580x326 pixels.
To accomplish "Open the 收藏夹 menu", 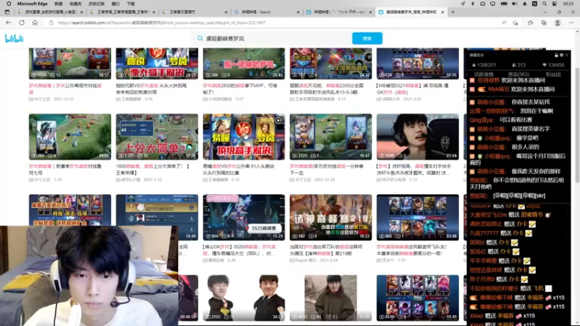I will point(75,4).
